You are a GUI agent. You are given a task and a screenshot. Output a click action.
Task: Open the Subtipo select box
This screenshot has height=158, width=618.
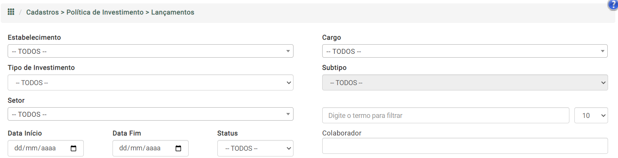465,82
